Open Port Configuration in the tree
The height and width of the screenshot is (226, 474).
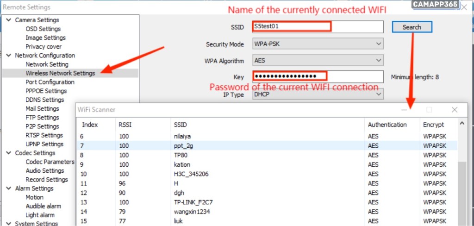[50, 82]
